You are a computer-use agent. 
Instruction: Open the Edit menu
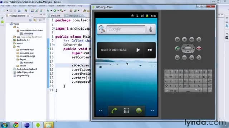tap(8, 6)
